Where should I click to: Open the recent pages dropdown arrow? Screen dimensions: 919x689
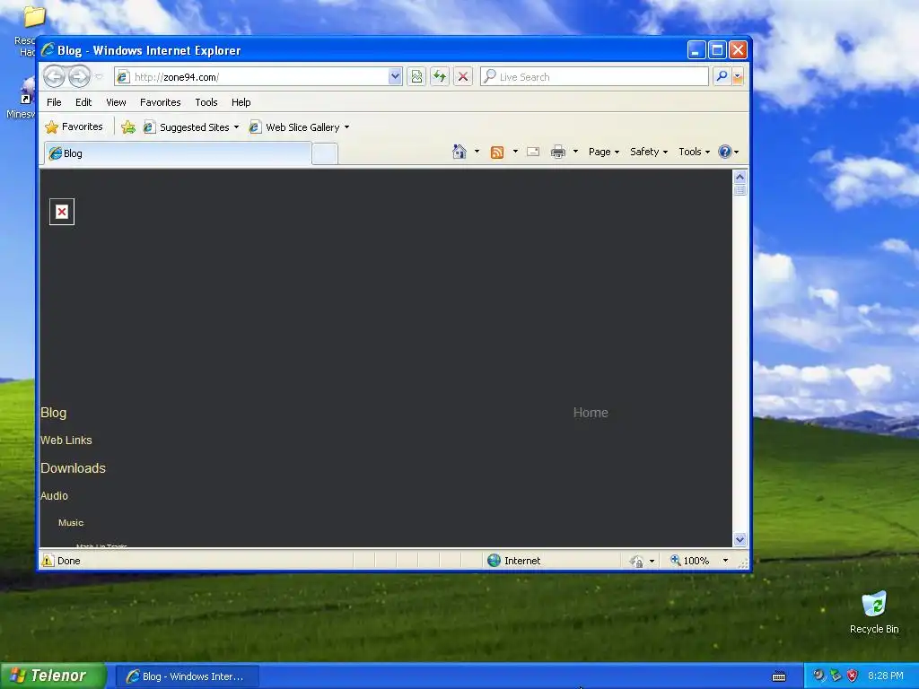click(x=99, y=77)
